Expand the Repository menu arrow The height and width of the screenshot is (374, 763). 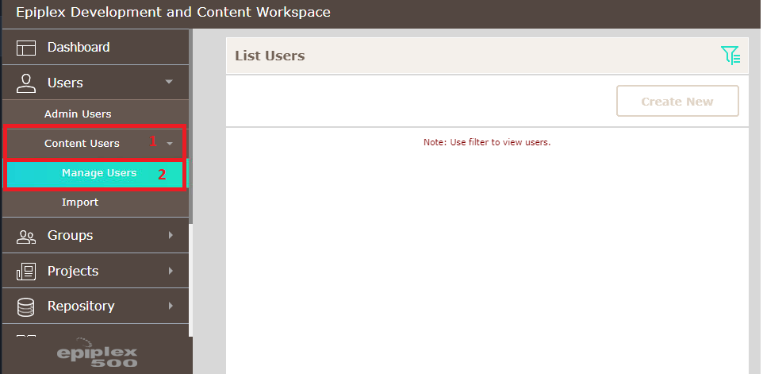(x=171, y=306)
